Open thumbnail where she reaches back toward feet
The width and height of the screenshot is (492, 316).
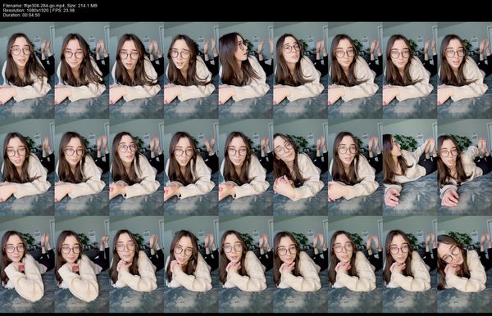(x=410, y=168)
